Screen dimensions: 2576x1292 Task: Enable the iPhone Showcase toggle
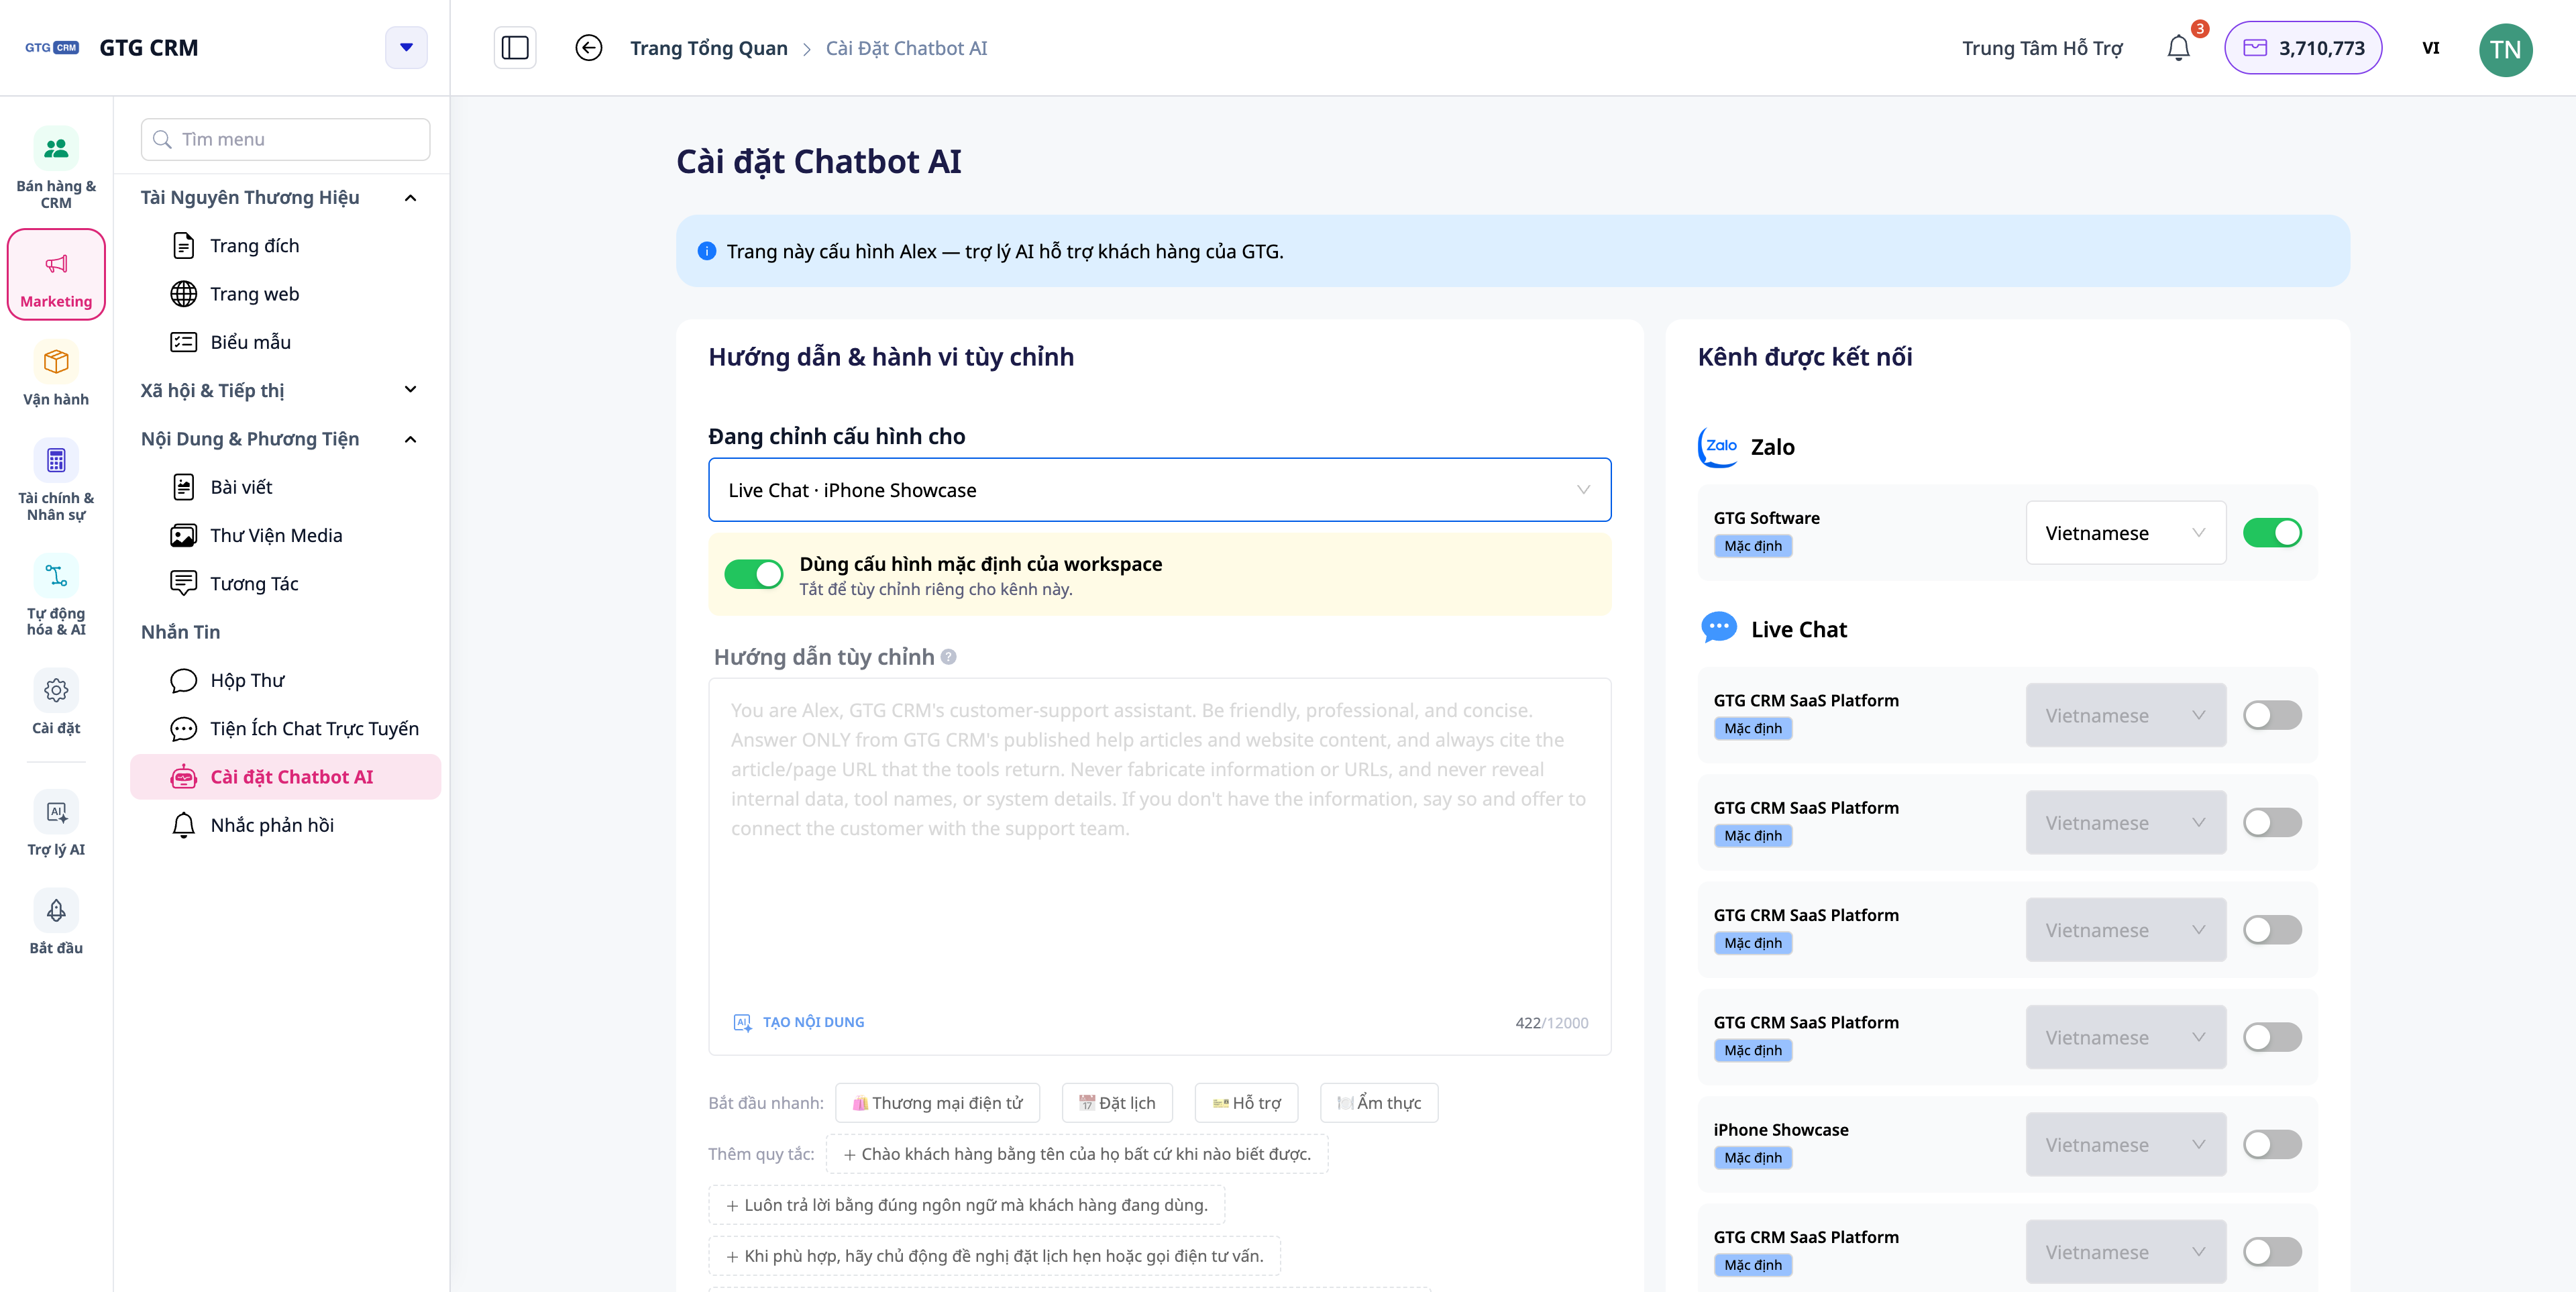[x=2272, y=1144]
